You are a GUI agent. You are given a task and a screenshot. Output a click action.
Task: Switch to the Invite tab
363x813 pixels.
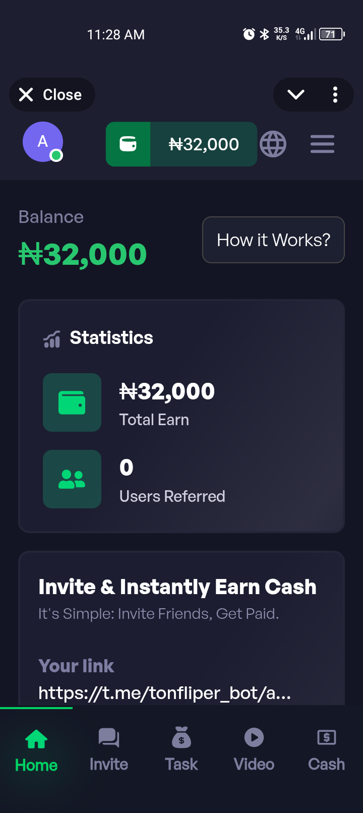109,749
